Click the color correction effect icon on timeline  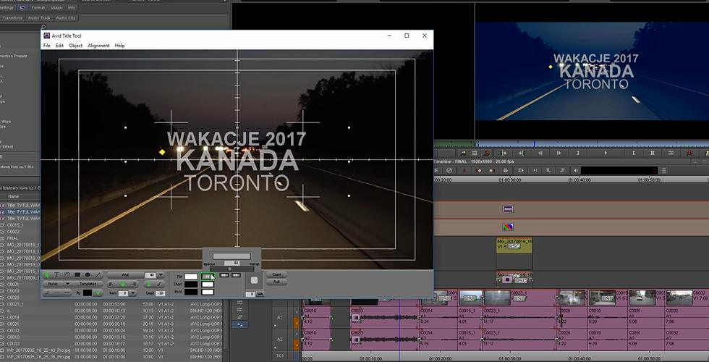(x=508, y=227)
